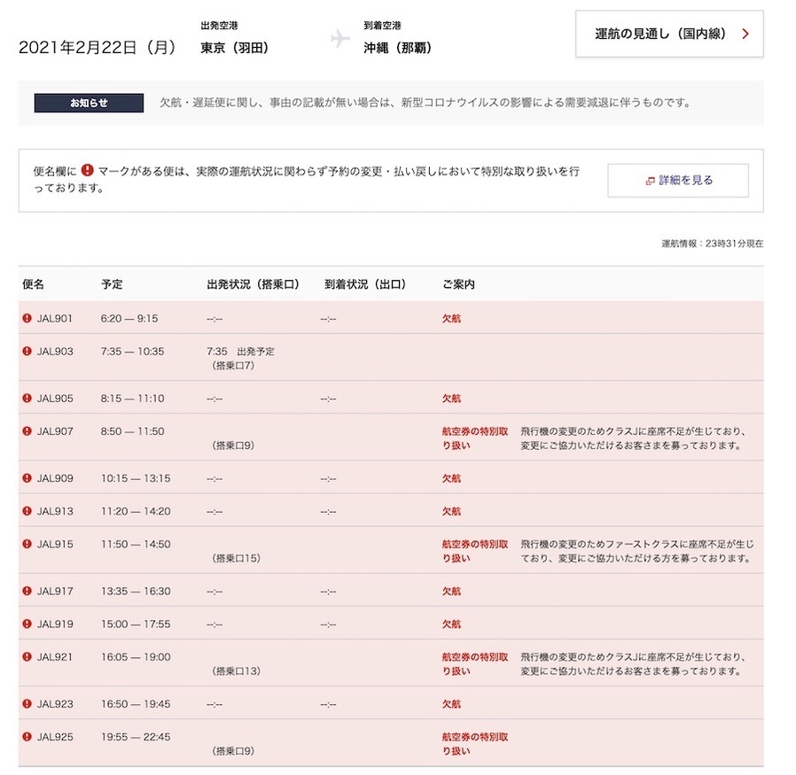
Task: Select the JAL907 航空券の特別取り扱い notice
Action: click(x=474, y=438)
